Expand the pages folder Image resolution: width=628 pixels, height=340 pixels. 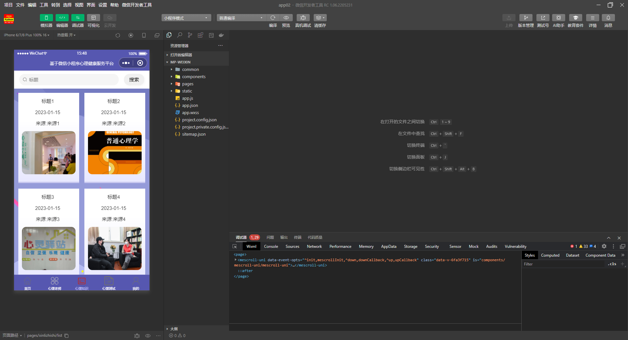196,84
